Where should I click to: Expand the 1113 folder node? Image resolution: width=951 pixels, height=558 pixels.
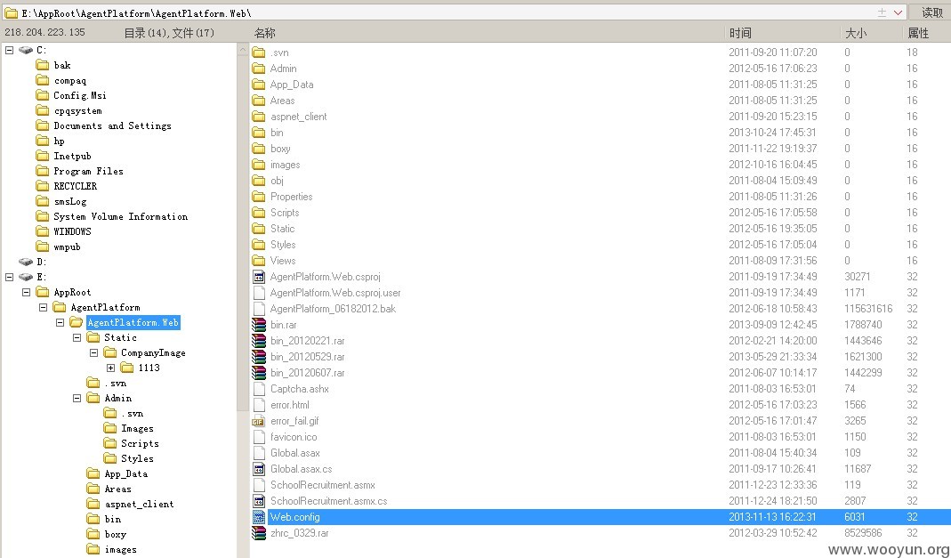(x=111, y=368)
